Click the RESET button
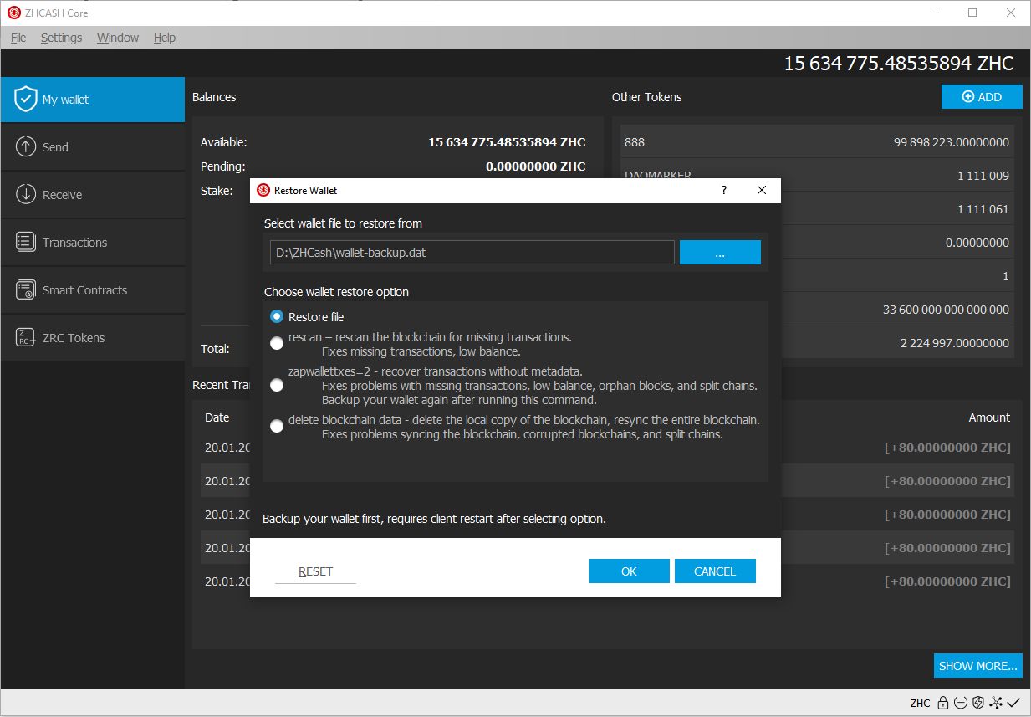Screen dimensions: 1031x717 point(315,571)
